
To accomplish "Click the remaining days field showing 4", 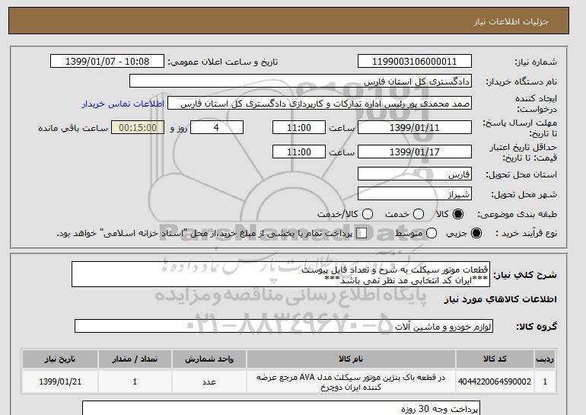I will [217, 127].
